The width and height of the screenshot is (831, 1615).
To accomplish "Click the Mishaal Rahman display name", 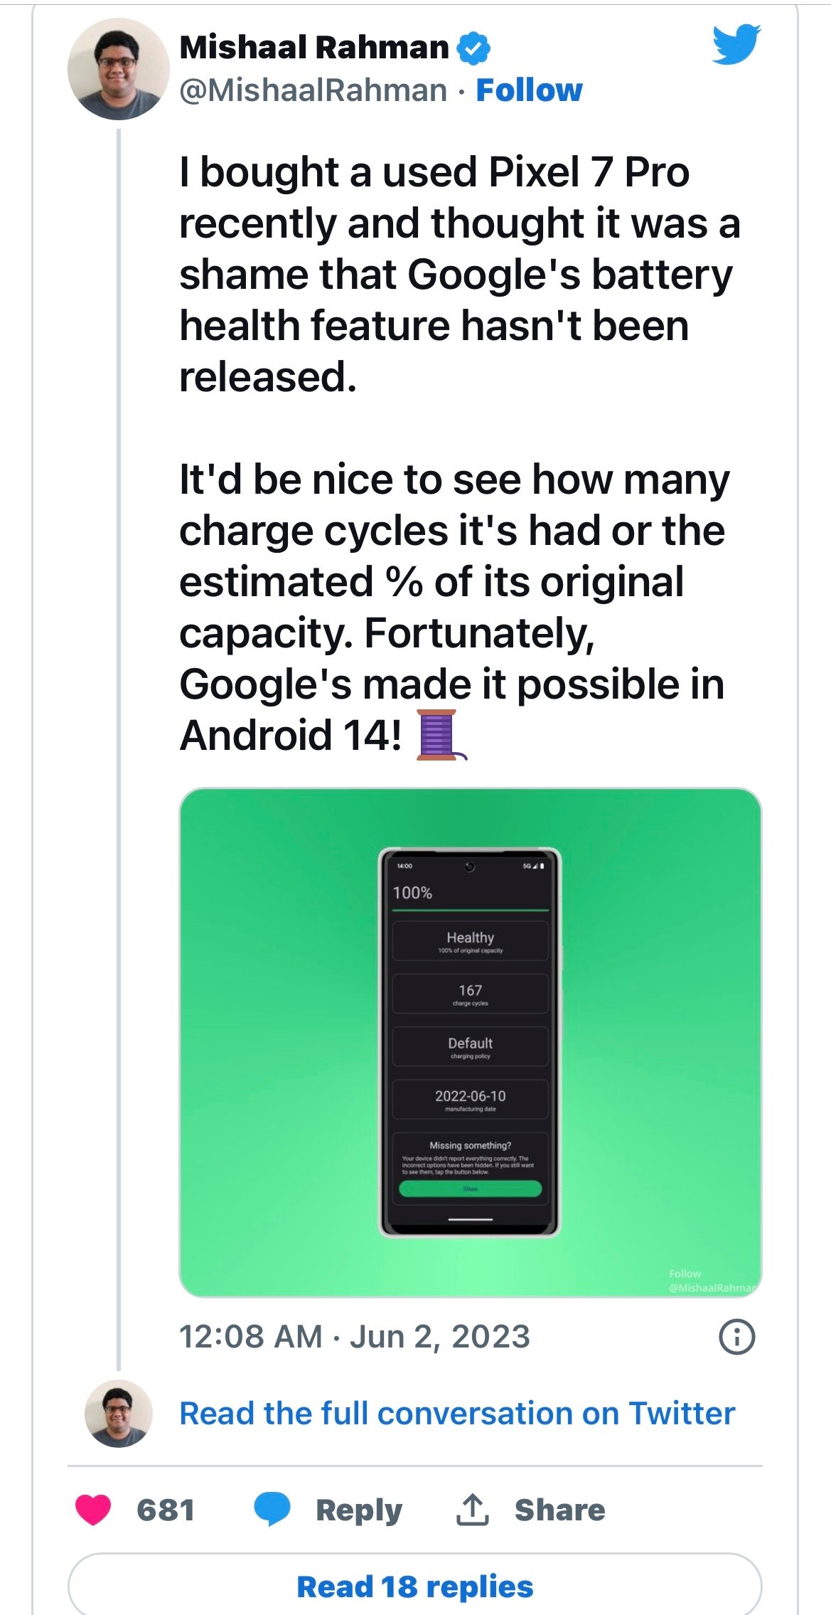I will click(x=314, y=48).
